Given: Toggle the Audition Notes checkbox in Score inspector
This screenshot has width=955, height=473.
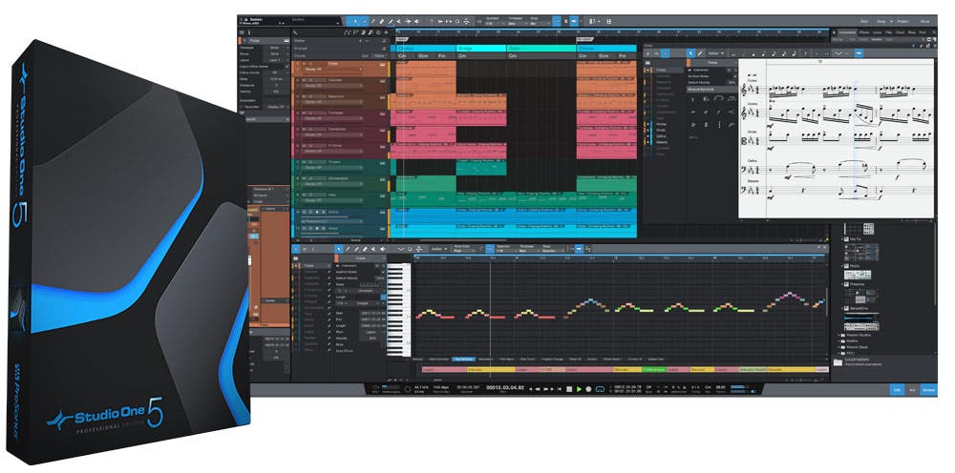Looking at the screenshot, I should tap(735, 76).
